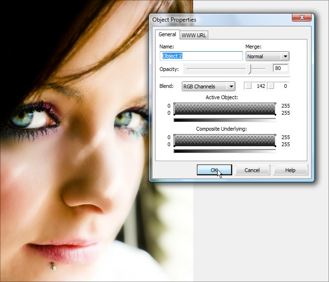Click the Opacity value box showing 80

(x=280, y=69)
